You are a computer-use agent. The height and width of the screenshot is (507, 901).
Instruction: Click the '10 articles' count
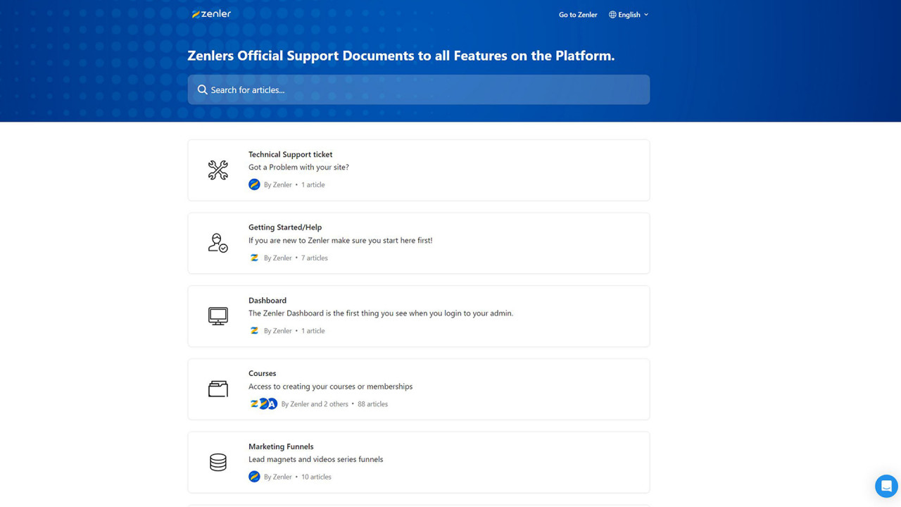tap(316, 477)
